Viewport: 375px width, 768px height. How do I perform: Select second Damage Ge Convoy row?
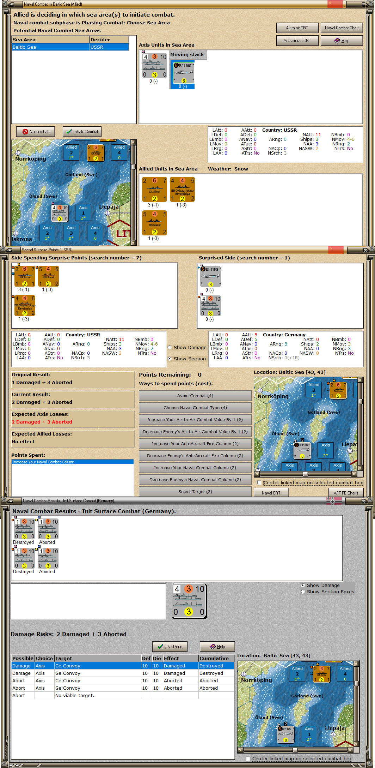123,673
